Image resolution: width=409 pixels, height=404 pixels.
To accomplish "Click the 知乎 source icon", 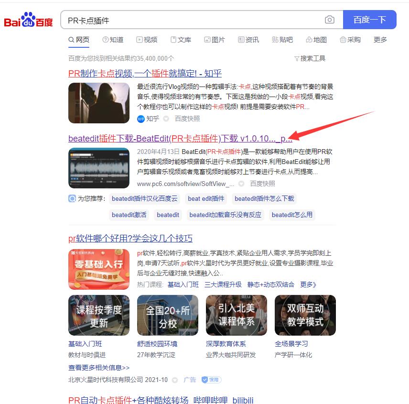I will 140,119.
